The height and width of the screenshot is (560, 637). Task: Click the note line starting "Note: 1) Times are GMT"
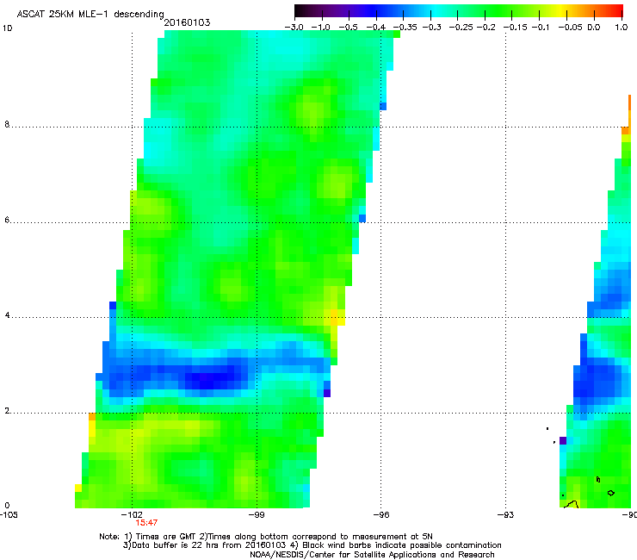click(x=266, y=537)
